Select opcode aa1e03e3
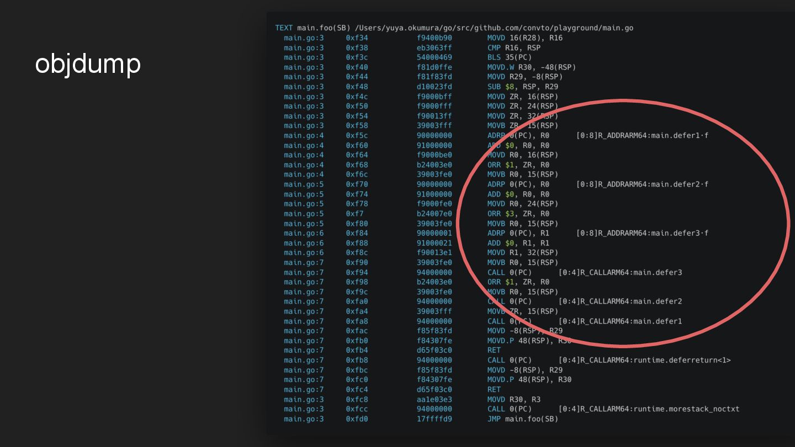795x447 pixels. tap(434, 399)
